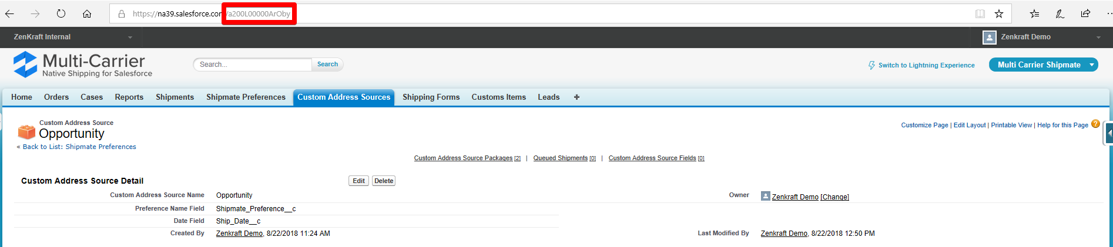1113x247 pixels.
Task: Click the Zenkraft Demo user avatar icon
Action: click(x=990, y=37)
